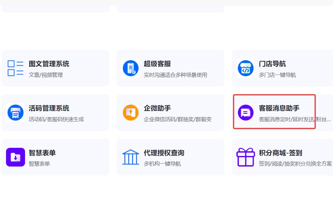Open the 图文管理系统 application card
The image size is (333, 203).
click(x=55, y=68)
